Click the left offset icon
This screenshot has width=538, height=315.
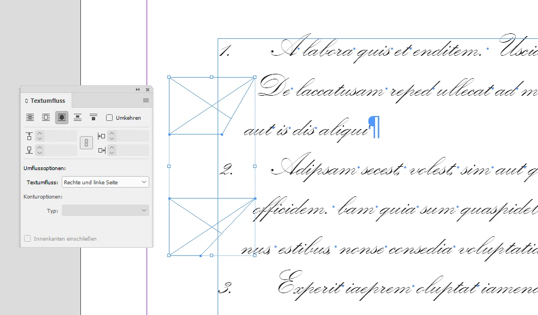101,136
